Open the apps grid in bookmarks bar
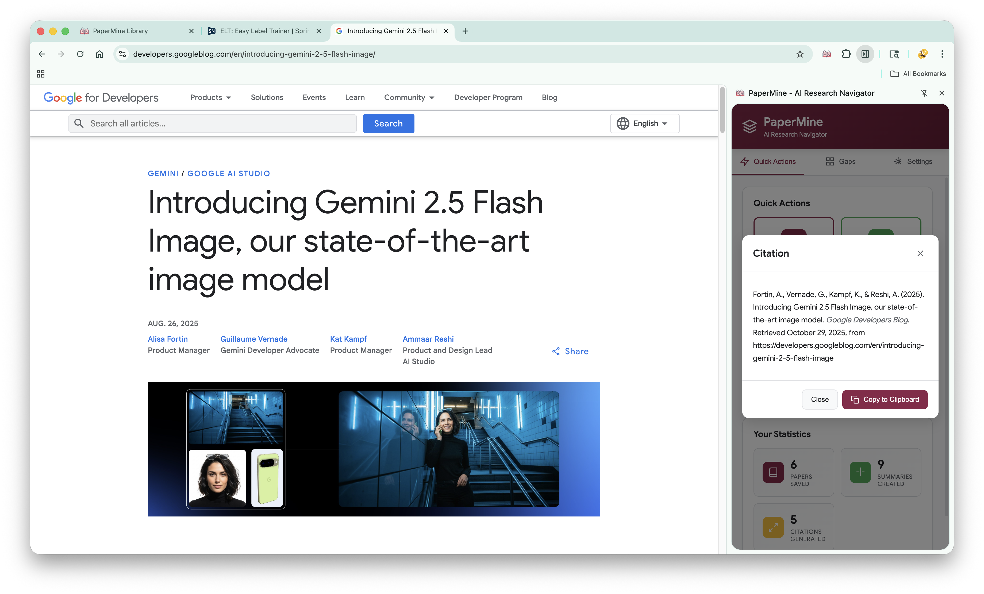The image size is (984, 594). point(41,74)
